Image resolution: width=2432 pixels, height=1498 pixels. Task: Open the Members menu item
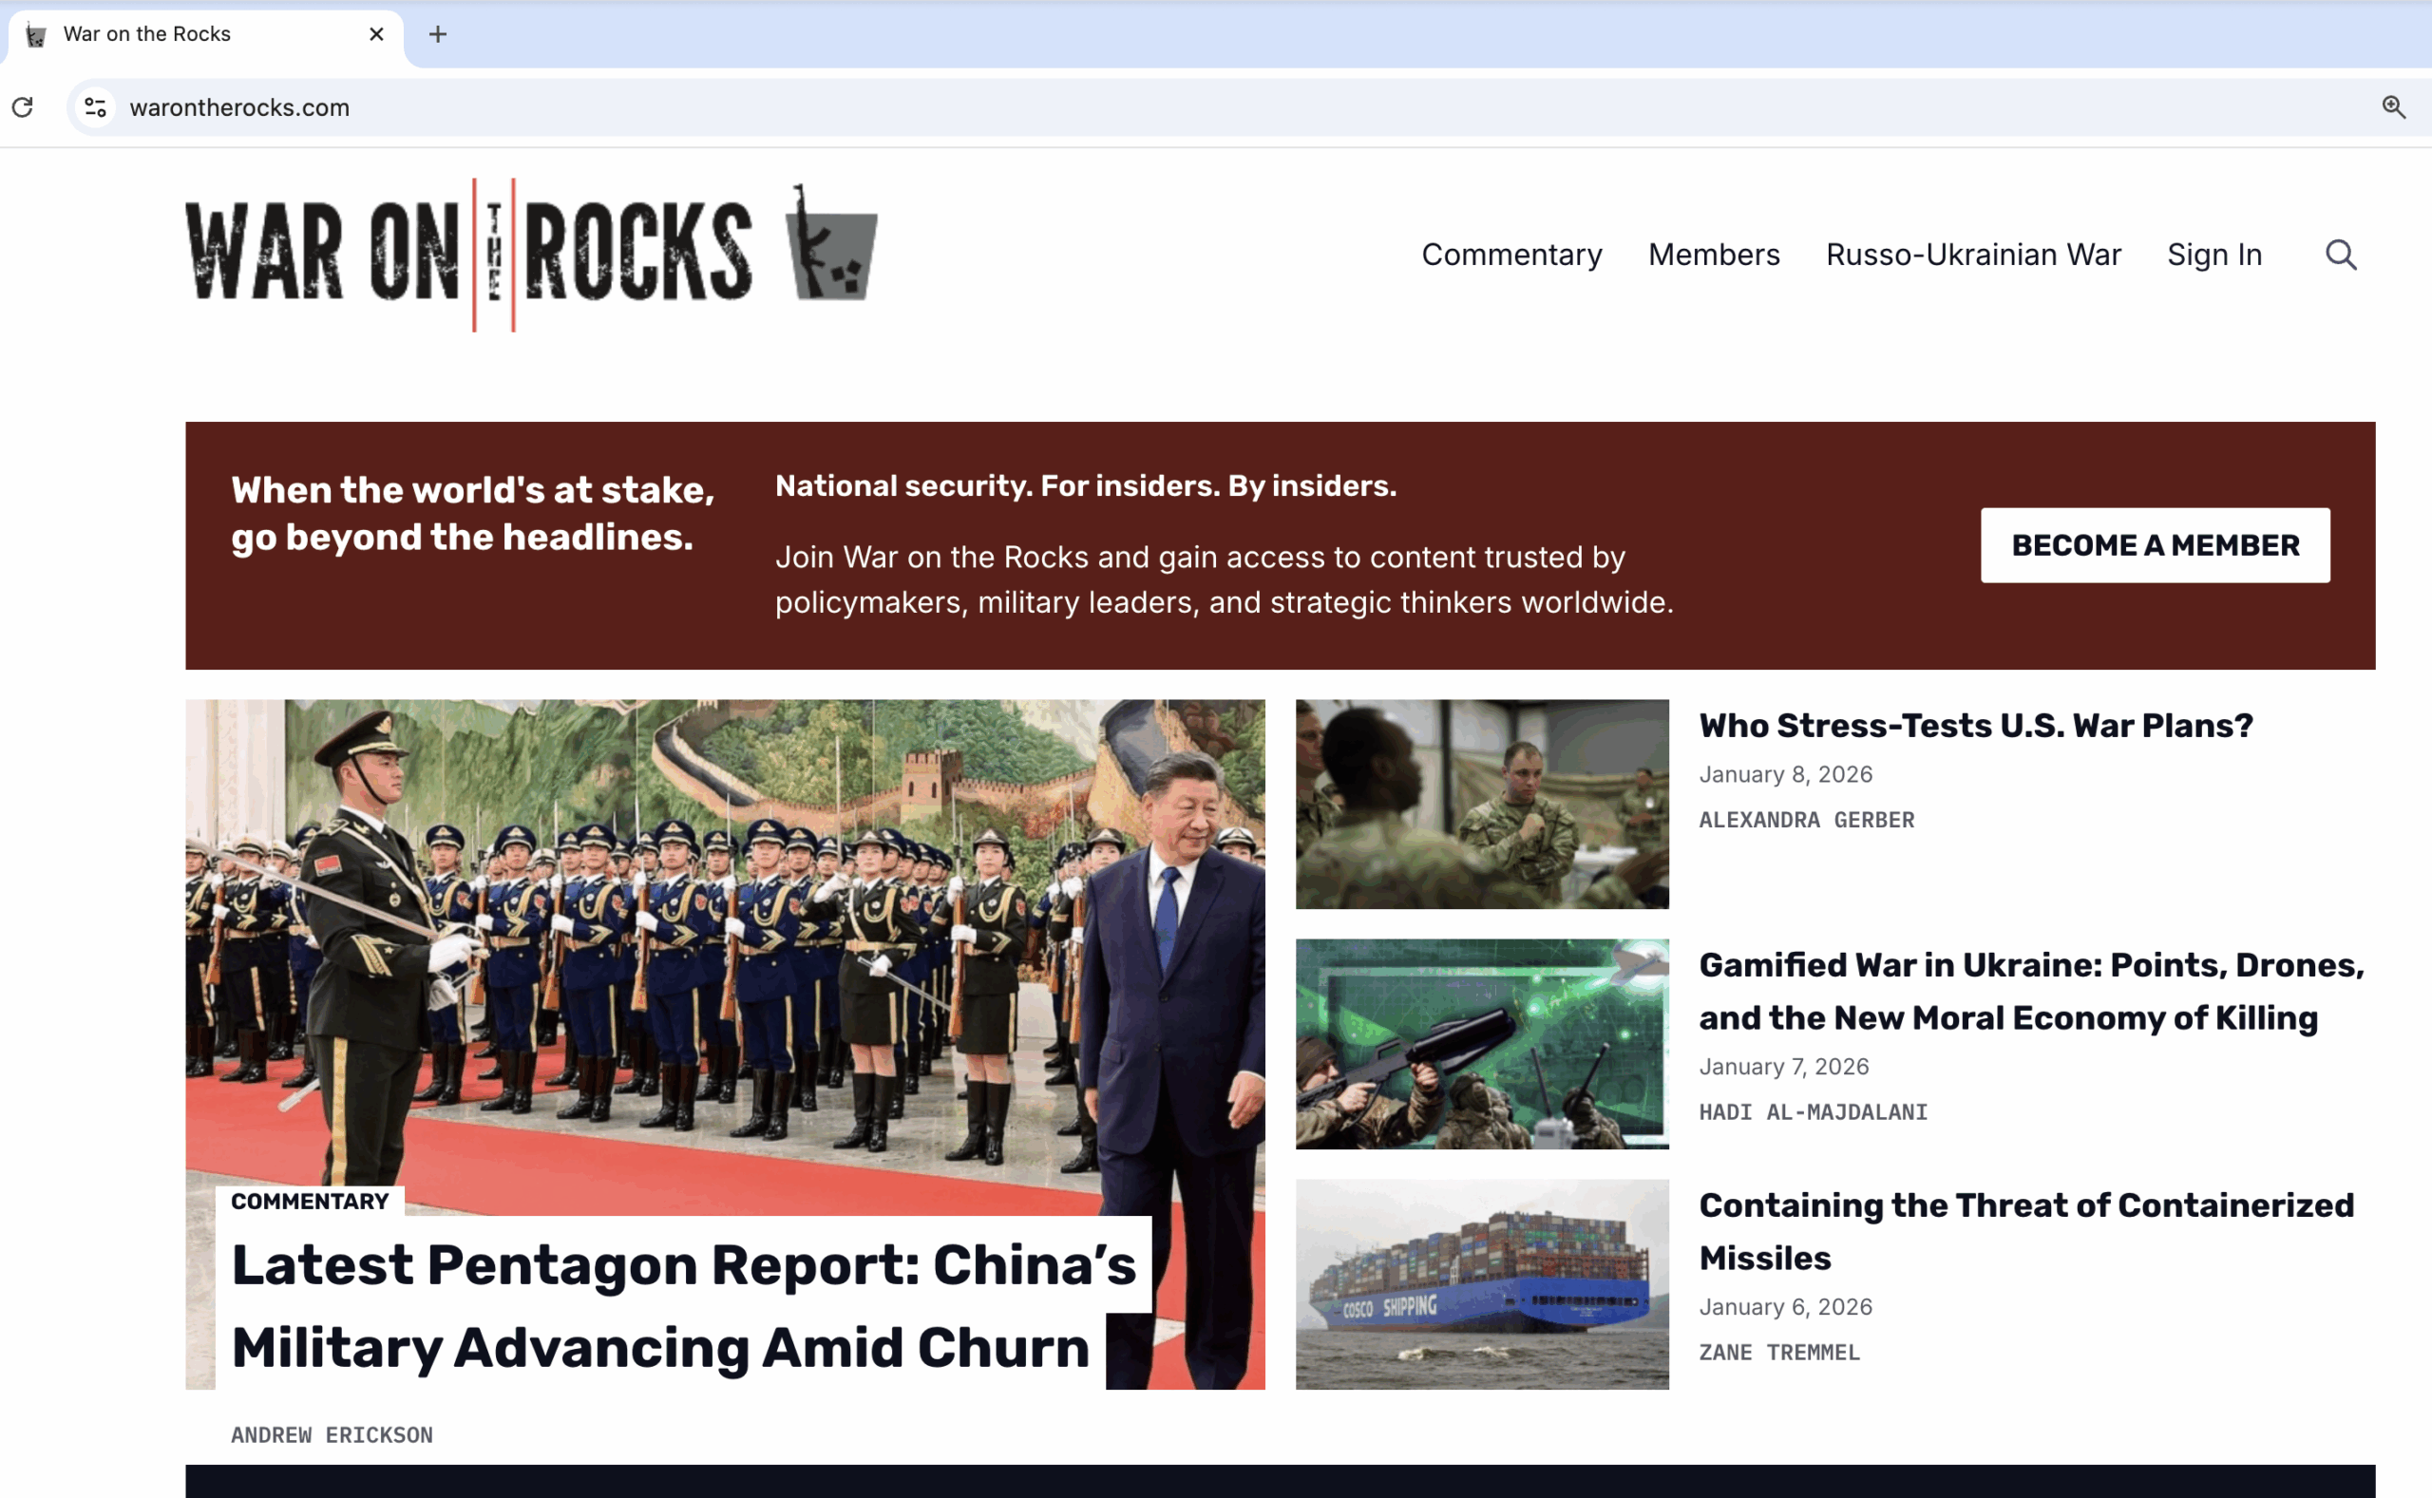(x=1713, y=255)
